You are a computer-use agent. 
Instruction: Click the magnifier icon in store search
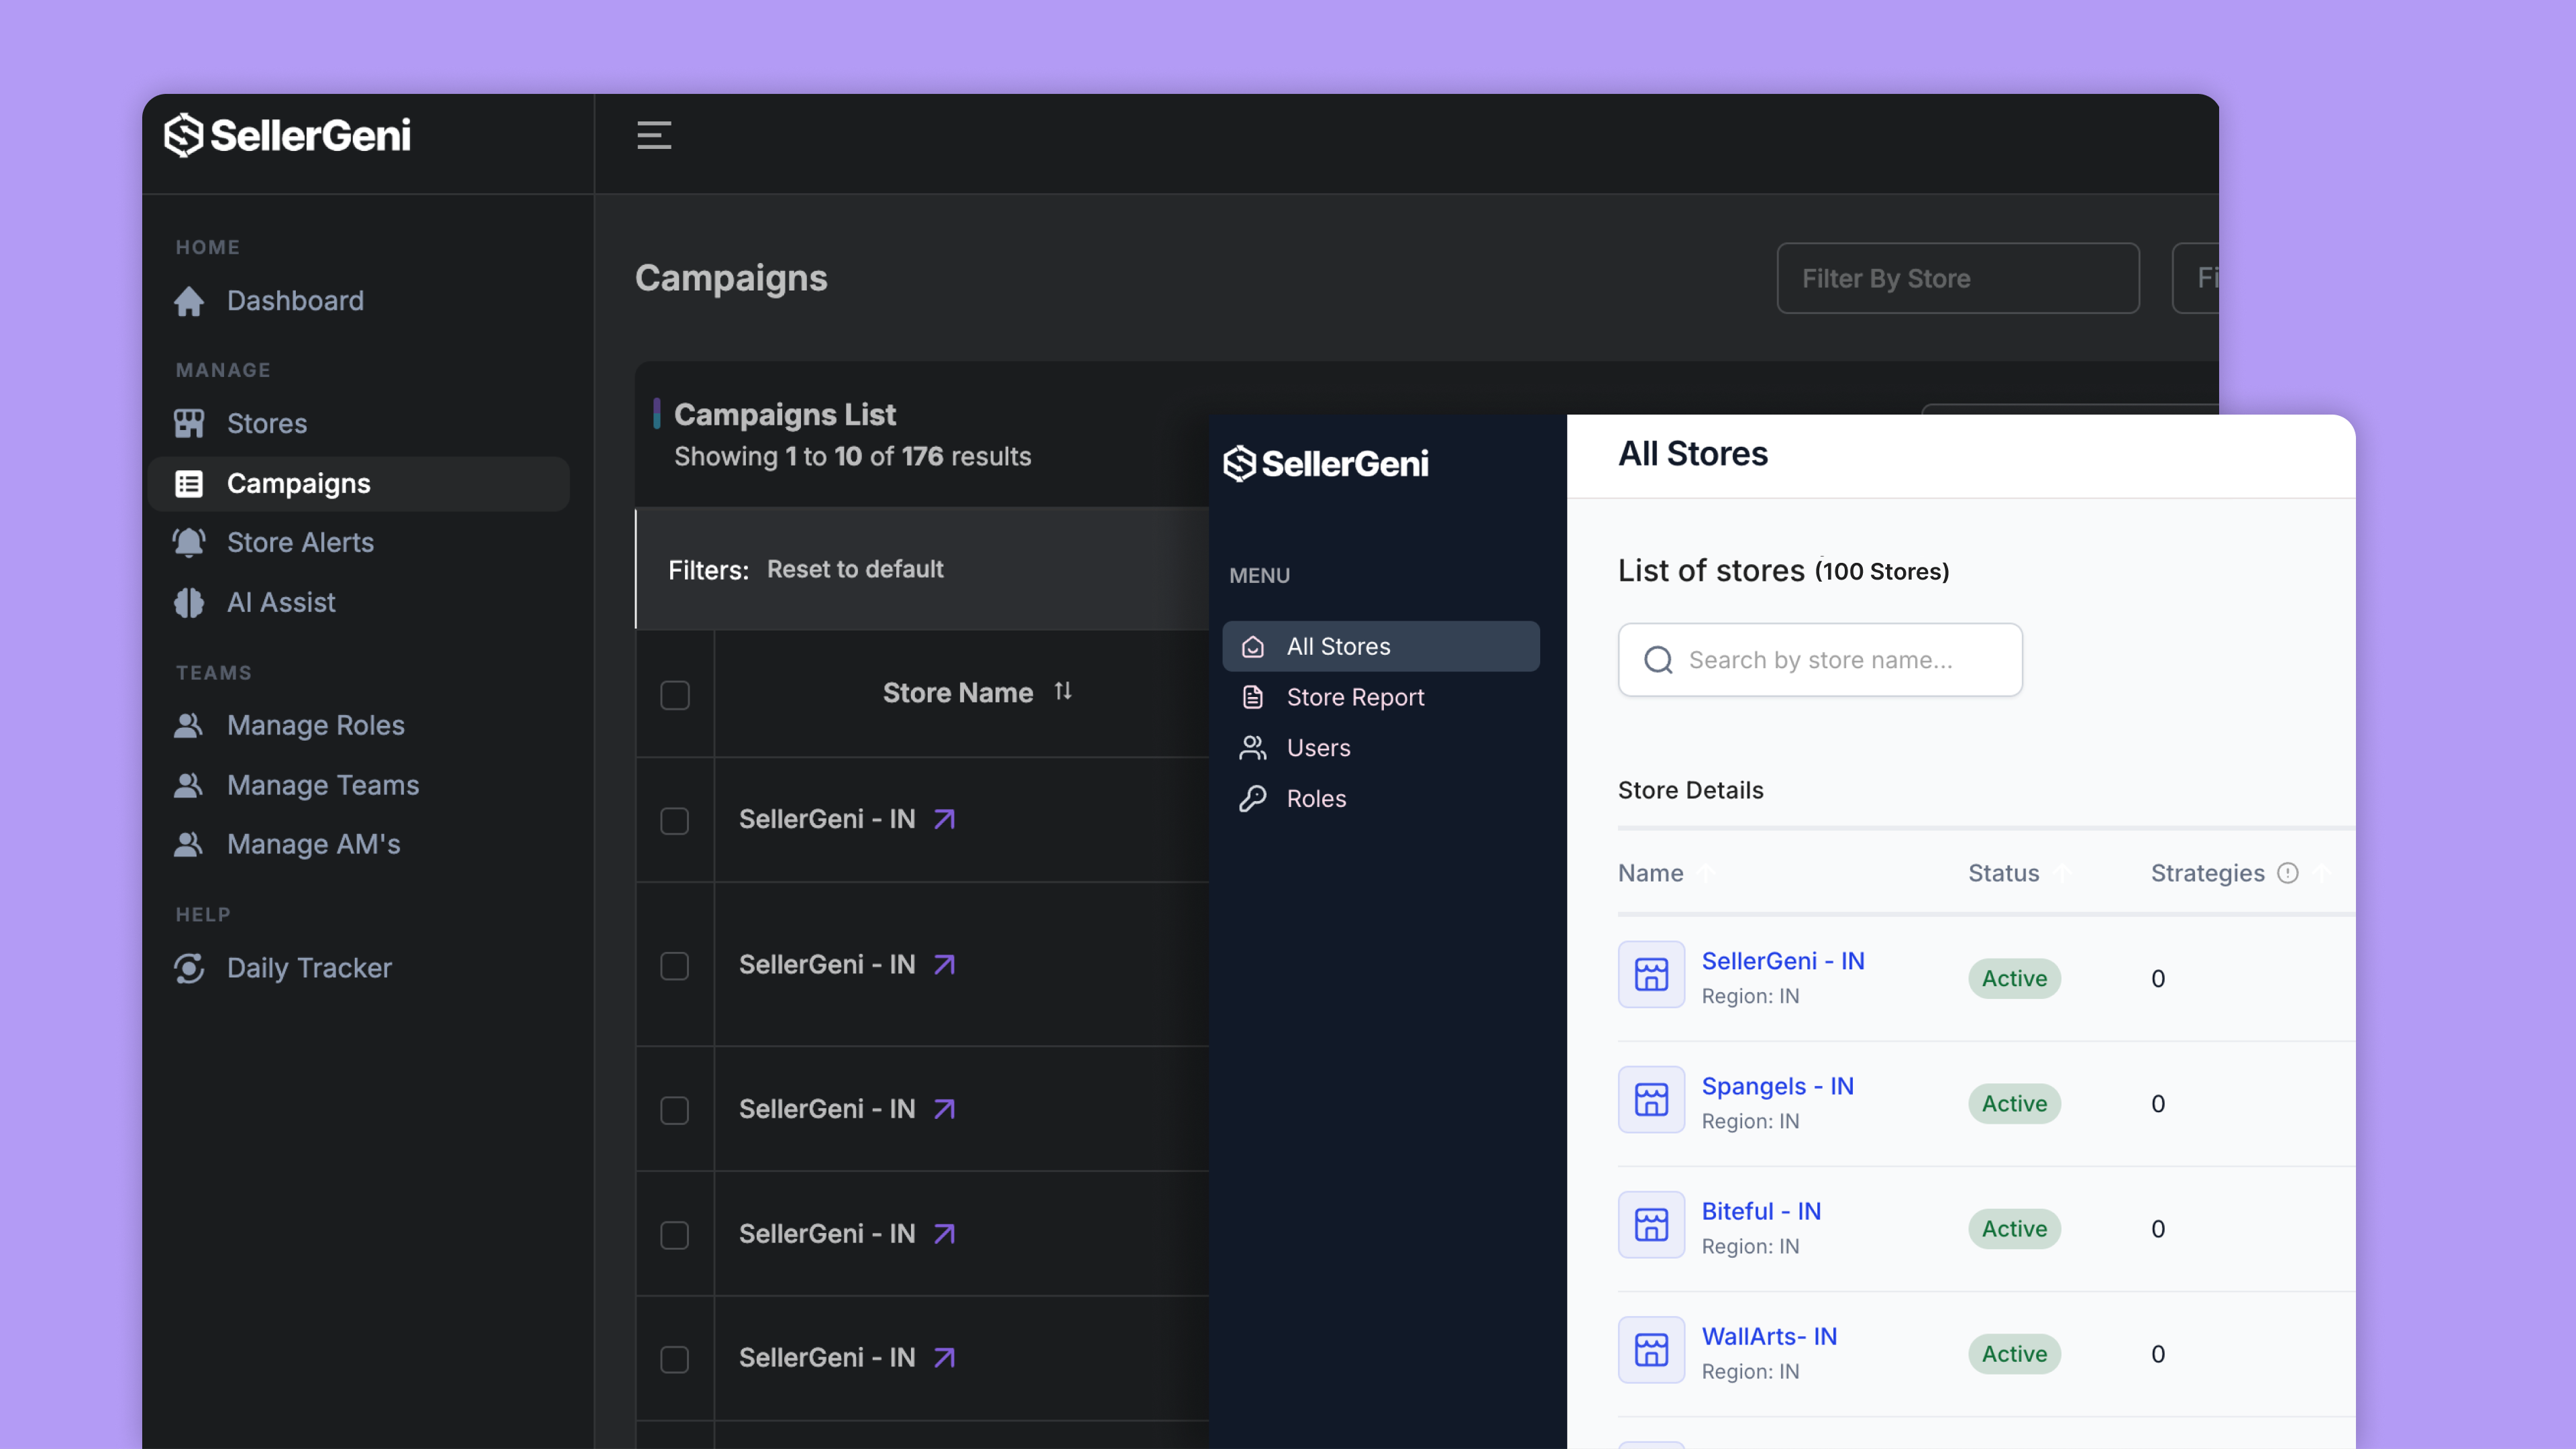pos(1658,660)
